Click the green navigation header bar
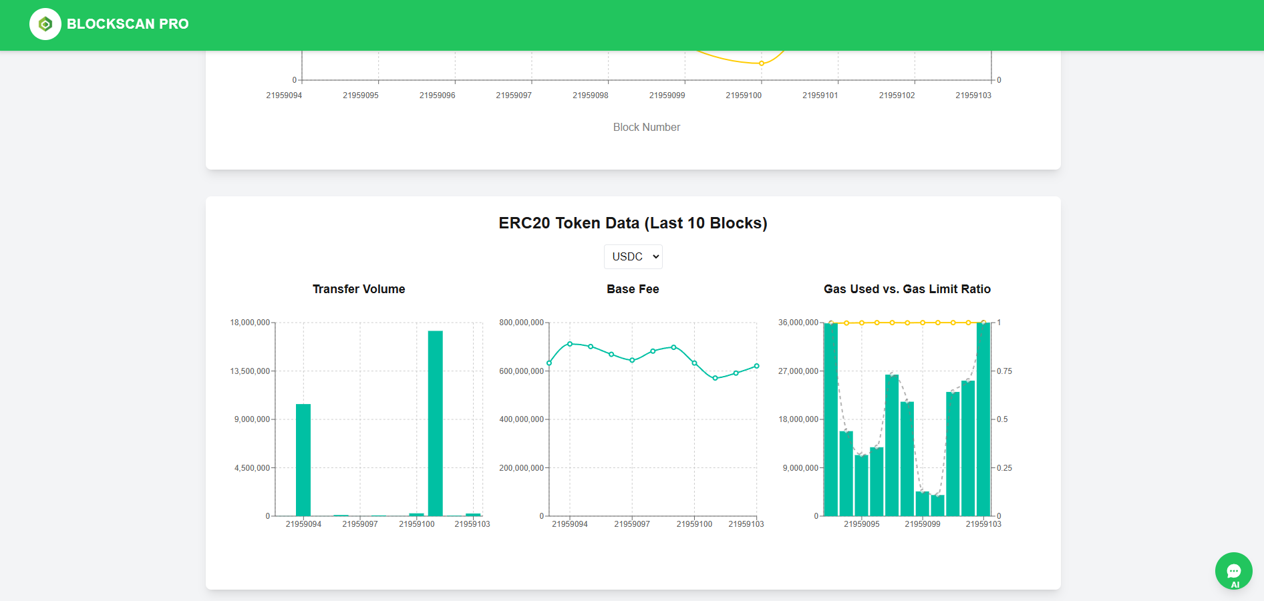The height and width of the screenshot is (601, 1264). pyautogui.click(x=632, y=25)
